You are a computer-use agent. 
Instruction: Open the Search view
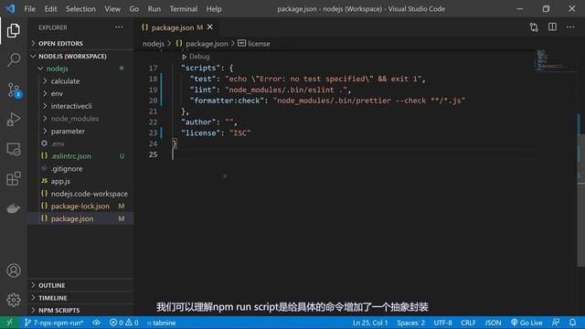coord(14,59)
